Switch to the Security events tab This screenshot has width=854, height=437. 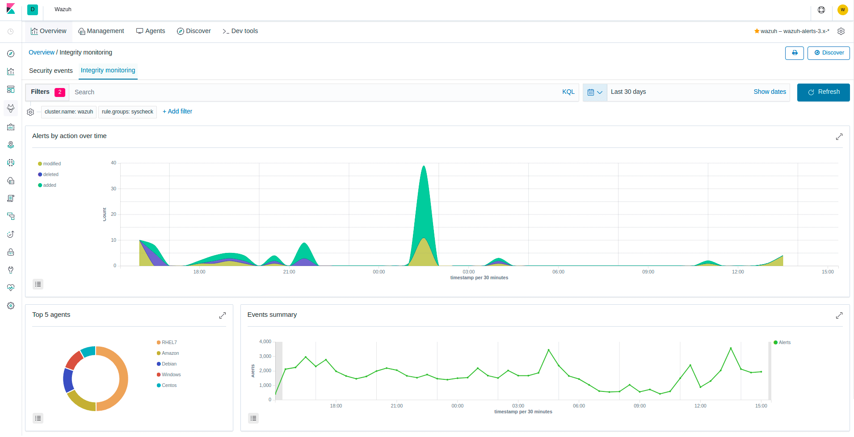click(x=50, y=71)
